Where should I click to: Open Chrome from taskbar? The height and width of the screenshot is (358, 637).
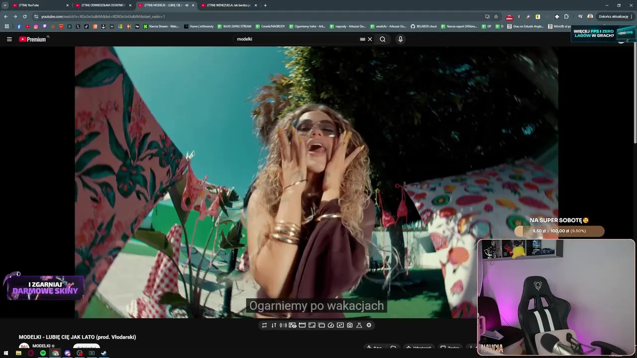[55, 354]
